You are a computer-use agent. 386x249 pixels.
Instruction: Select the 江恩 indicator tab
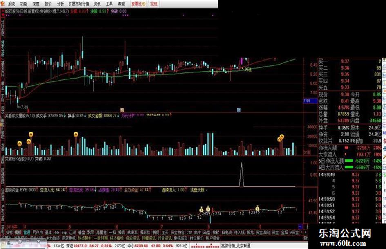(x=73, y=233)
